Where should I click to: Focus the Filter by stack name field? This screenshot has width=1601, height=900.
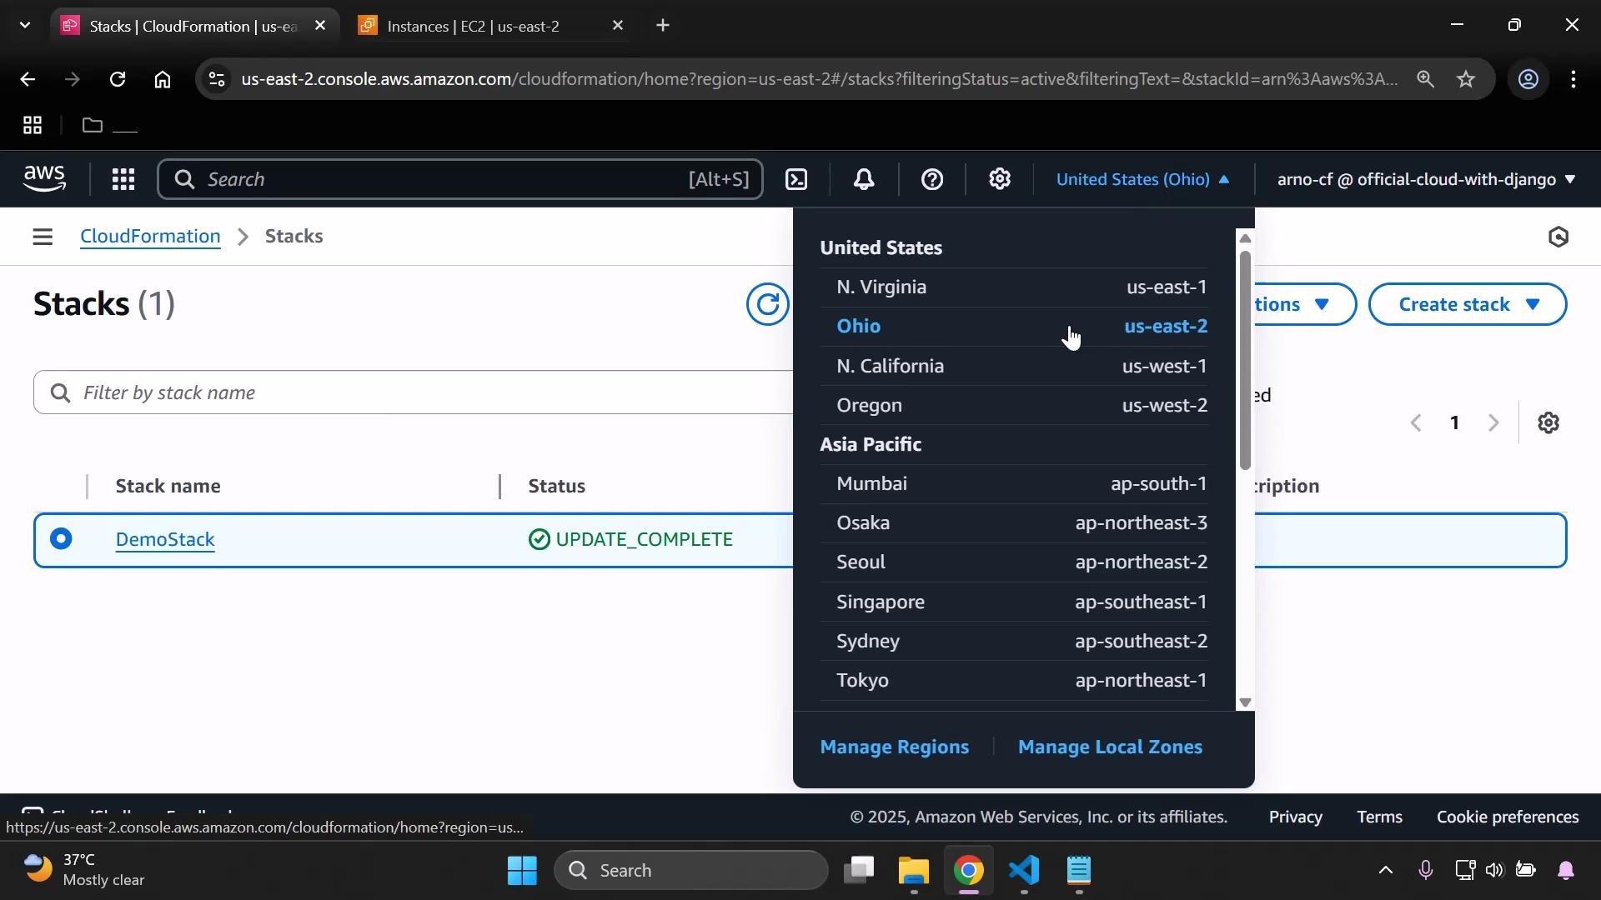(x=414, y=392)
